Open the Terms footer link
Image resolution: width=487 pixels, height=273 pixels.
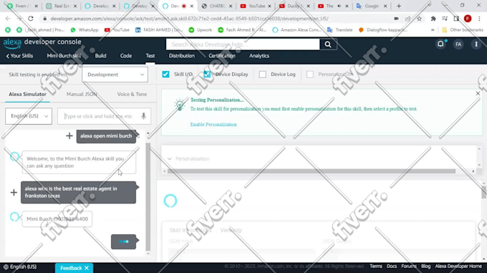[x=376, y=266]
